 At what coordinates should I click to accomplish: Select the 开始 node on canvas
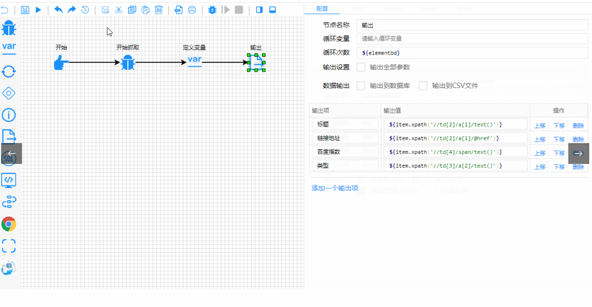coord(61,62)
